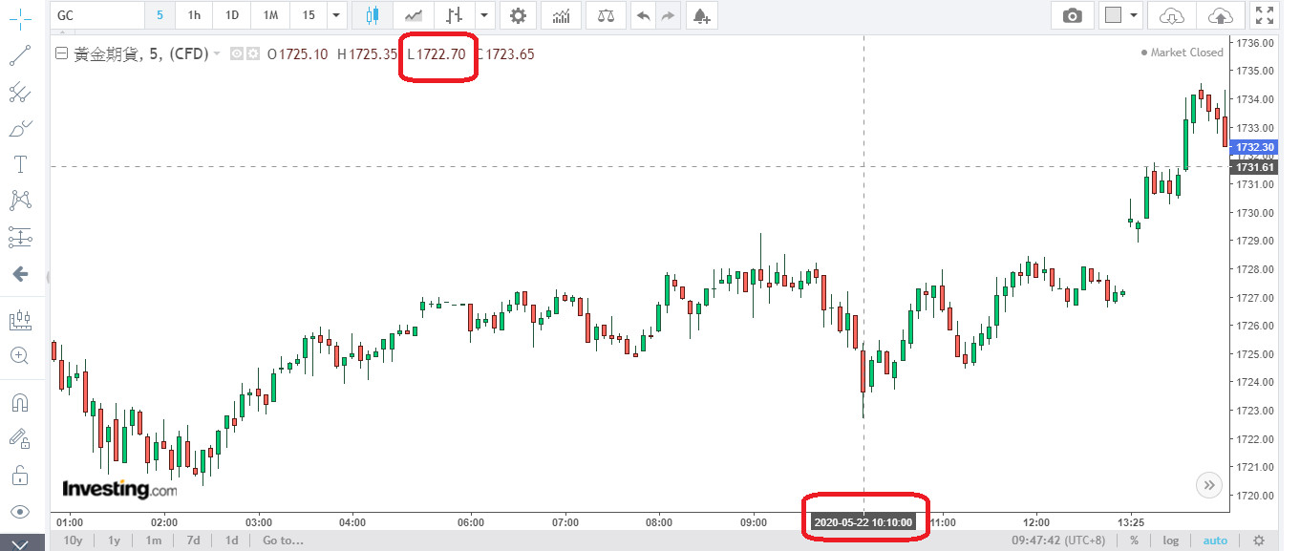The image size is (1300, 551).
Task: Toggle visibility of all drawings eye icon
Action: [x=19, y=511]
